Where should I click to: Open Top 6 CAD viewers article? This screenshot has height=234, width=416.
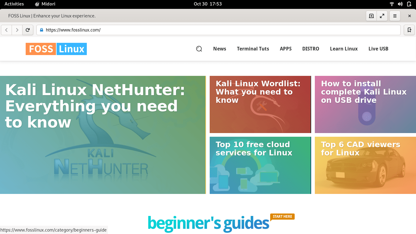(x=360, y=148)
